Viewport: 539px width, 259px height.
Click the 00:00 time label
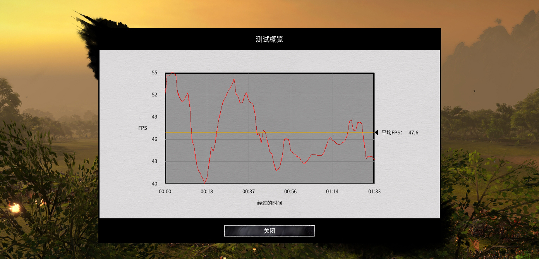tap(165, 191)
